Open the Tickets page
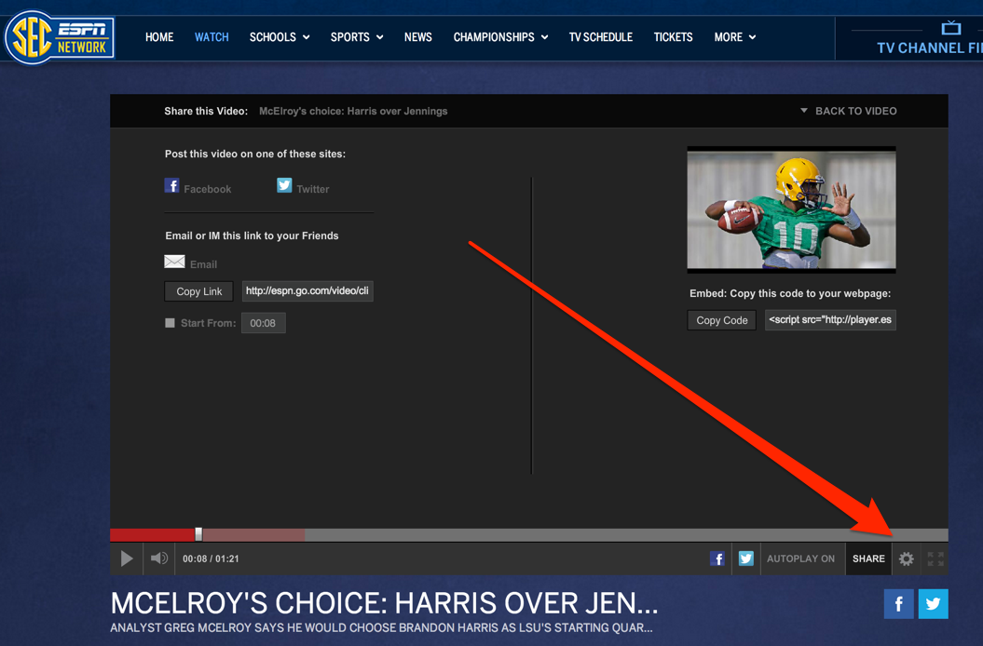Viewport: 983px width, 646px height. pos(674,37)
